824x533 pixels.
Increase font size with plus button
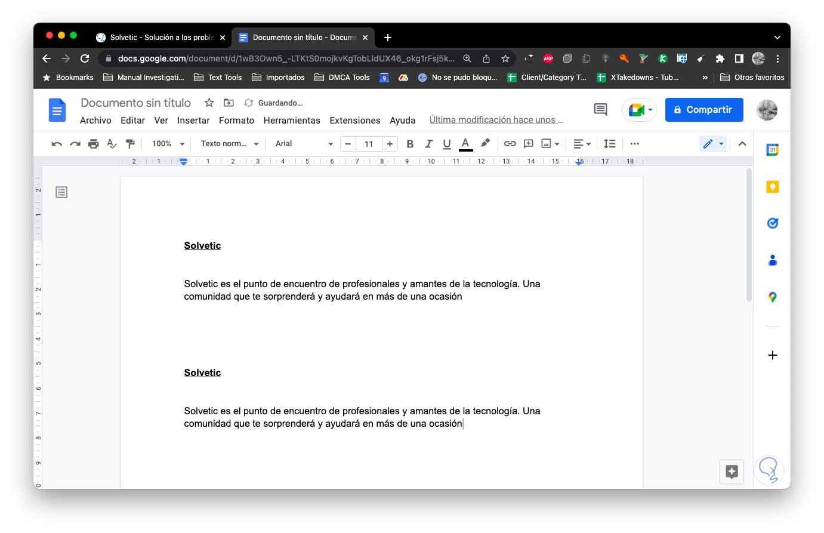coord(390,144)
